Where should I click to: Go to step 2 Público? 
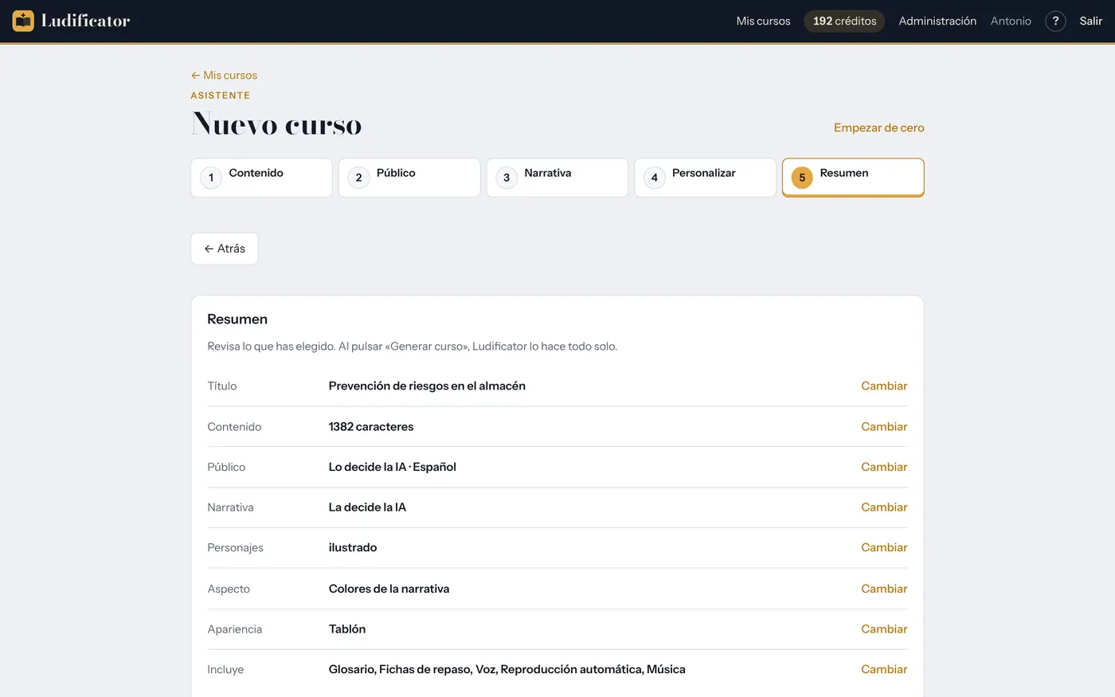(409, 177)
